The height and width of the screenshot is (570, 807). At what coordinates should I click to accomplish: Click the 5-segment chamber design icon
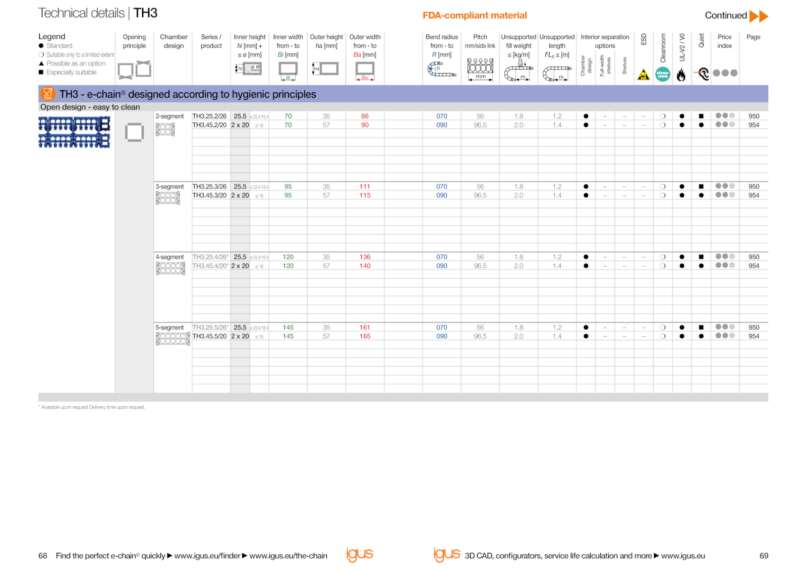[173, 339]
